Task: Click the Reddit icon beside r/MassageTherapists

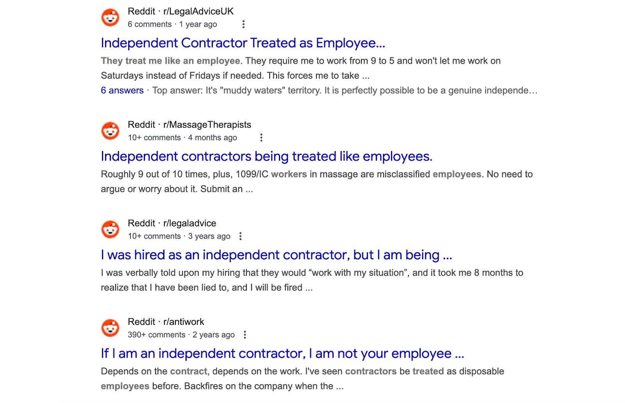Action: (x=111, y=131)
